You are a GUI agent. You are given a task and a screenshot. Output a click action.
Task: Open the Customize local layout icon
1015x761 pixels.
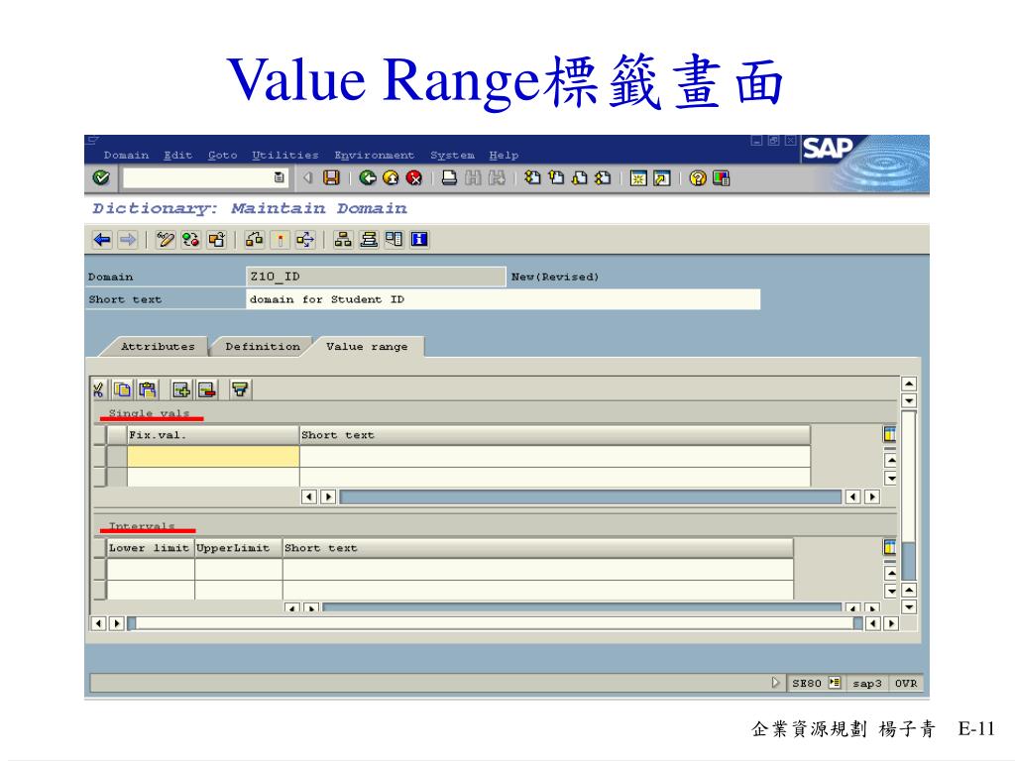[x=722, y=178]
